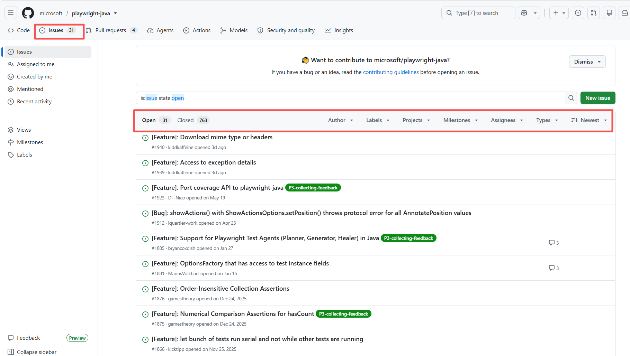Image resolution: width=630 pixels, height=356 pixels.
Task: Expand the playwright-java repo switcher caret
Action: point(115,13)
